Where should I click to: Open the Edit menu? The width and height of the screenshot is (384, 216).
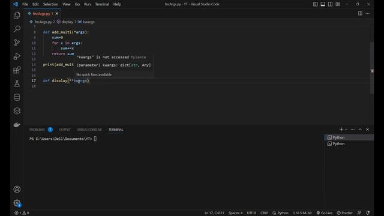35,4
